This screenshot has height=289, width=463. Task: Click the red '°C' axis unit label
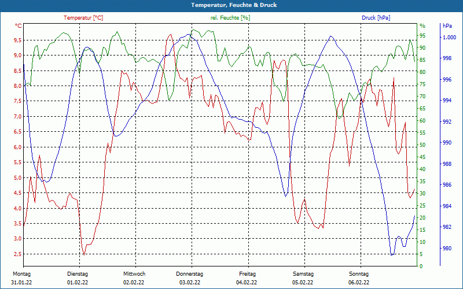pos(19,26)
